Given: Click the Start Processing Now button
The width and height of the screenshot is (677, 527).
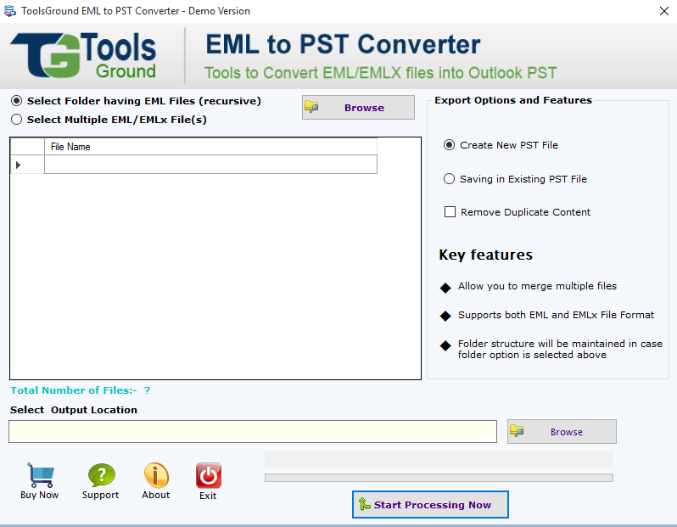Looking at the screenshot, I should [430, 504].
